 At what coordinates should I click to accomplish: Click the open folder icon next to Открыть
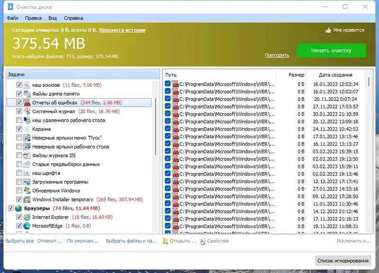165,241
